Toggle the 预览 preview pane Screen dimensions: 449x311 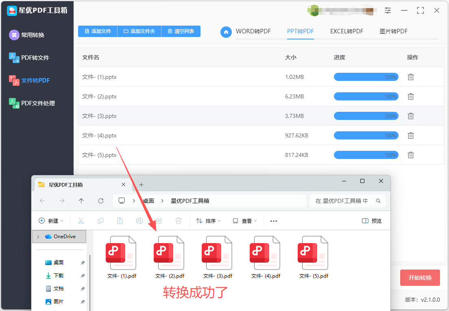[x=372, y=221]
